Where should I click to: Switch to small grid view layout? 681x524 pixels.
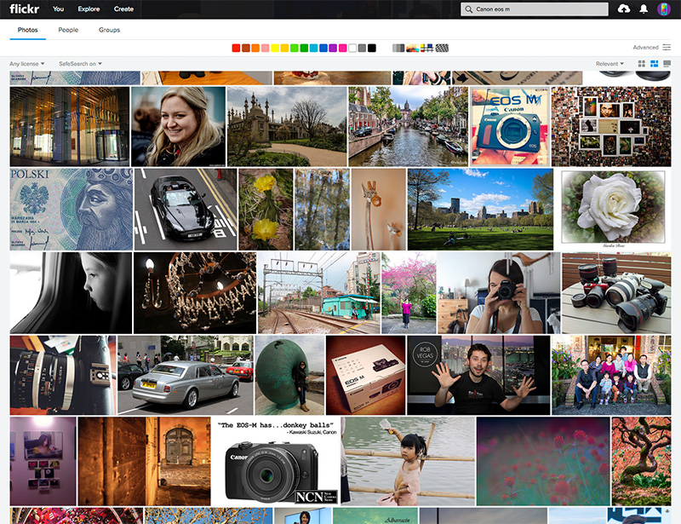pos(642,64)
